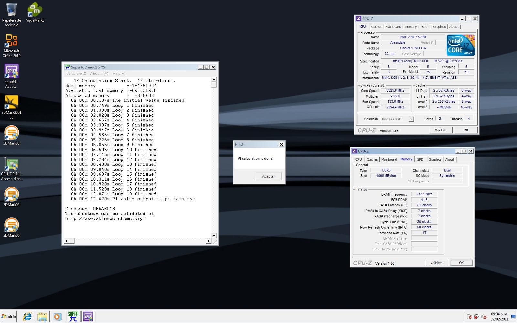Select the cpuz64 desktop shortcut
Viewport: 517px width, 323px height.
(x=12, y=76)
